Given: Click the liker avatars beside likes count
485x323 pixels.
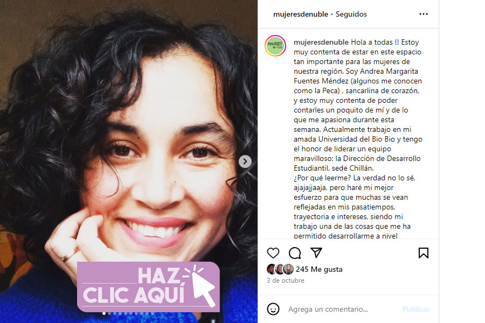Looking at the screenshot, I should 280,269.
